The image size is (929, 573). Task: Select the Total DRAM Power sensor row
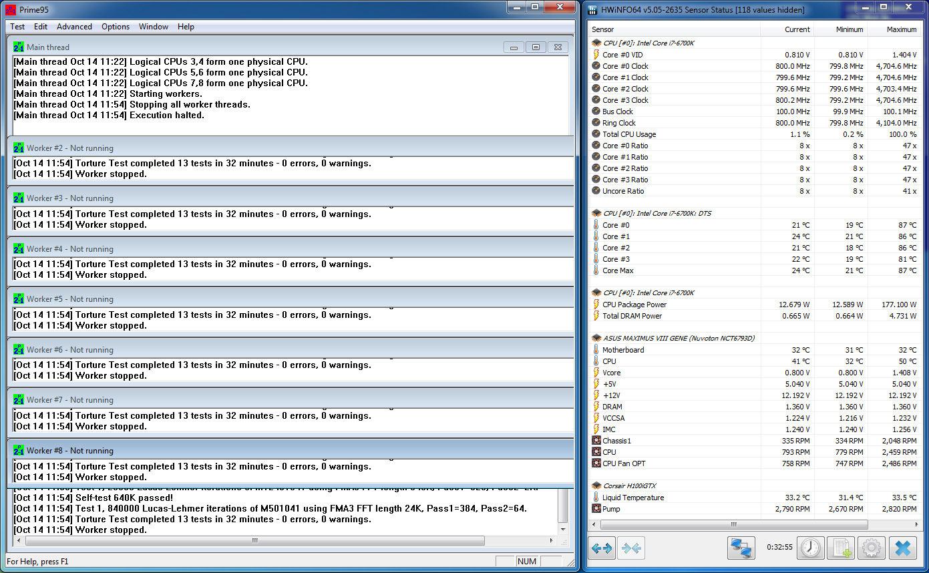755,316
